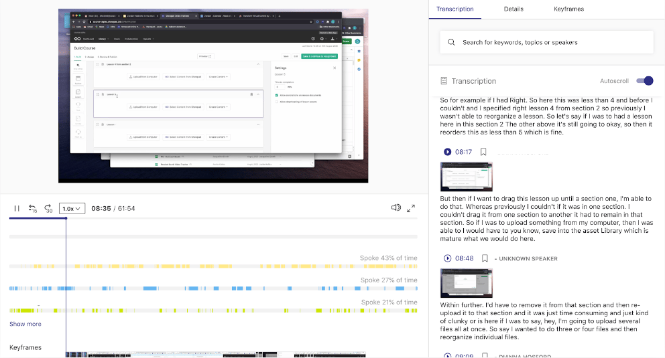Enter fullscreen video mode
Viewport: 665px width, 358px height.
tap(412, 208)
